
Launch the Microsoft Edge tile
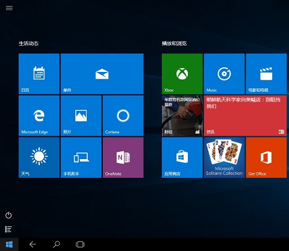(x=39, y=116)
